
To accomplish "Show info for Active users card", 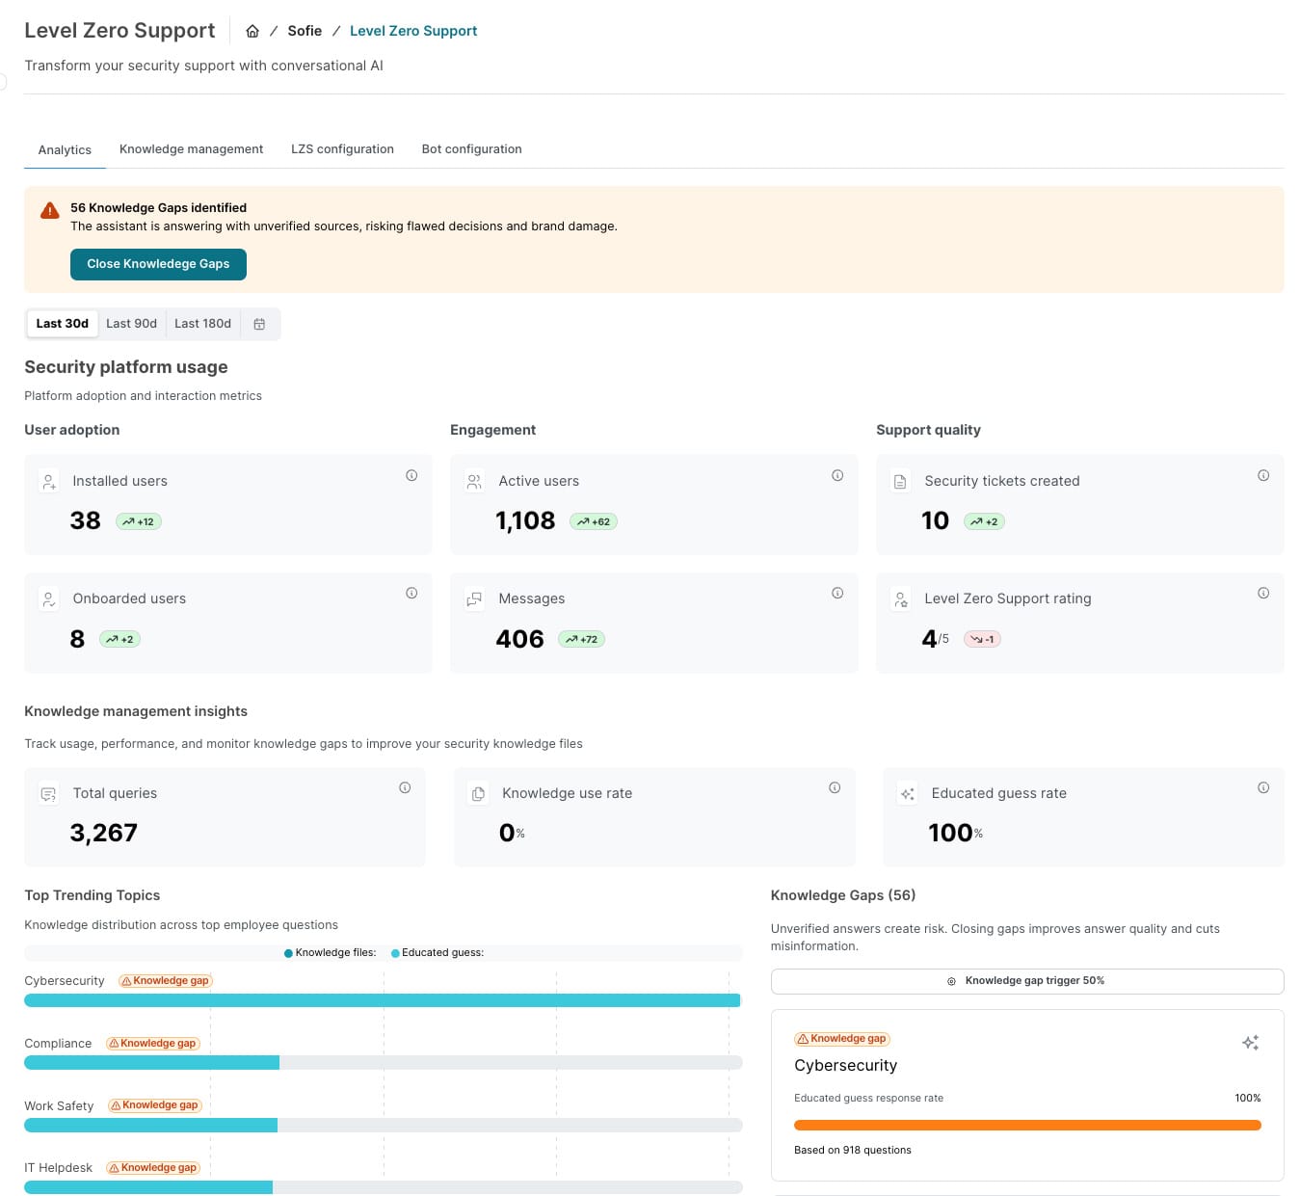I will click(x=837, y=475).
